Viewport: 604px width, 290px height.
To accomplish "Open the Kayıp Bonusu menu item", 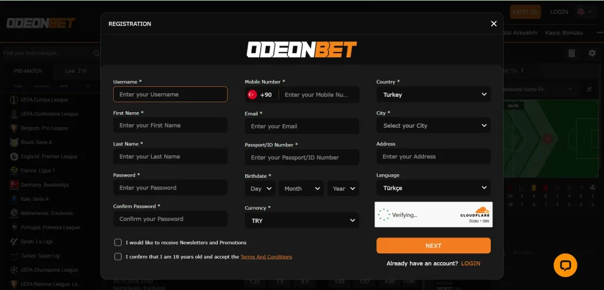I will pos(563,32).
